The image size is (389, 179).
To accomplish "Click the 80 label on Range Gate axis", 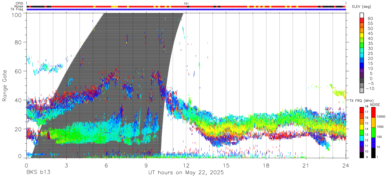I will pyautogui.click(x=18, y=42).
